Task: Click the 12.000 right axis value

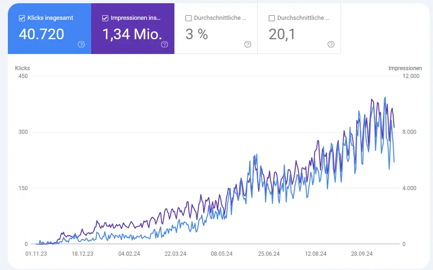Action: (411, 76)
